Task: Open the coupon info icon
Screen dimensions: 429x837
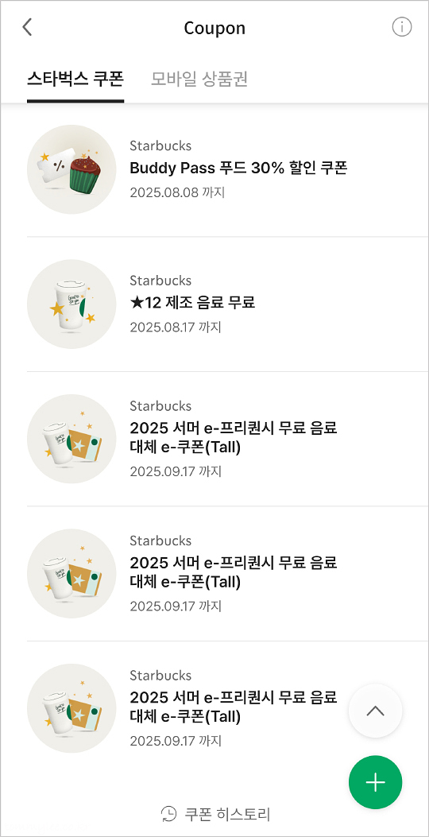Action: [x=402, y=27]
